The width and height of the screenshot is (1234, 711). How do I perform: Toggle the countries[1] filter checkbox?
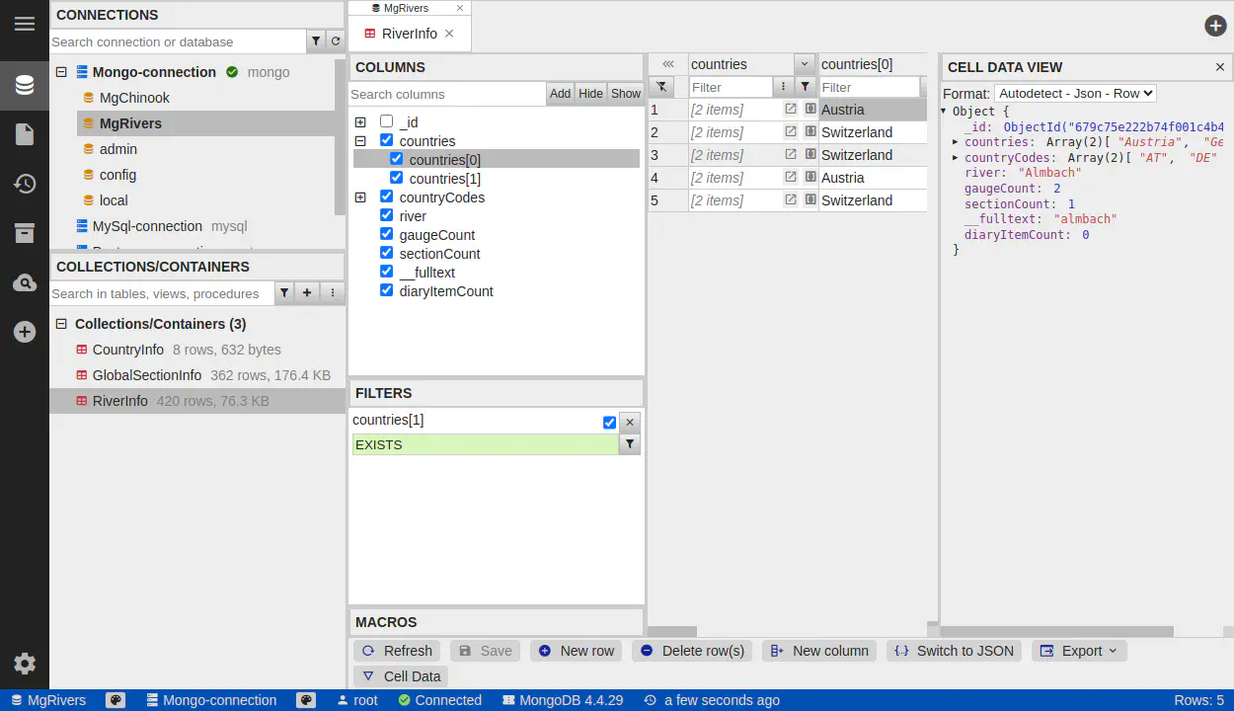pos(609,423)
